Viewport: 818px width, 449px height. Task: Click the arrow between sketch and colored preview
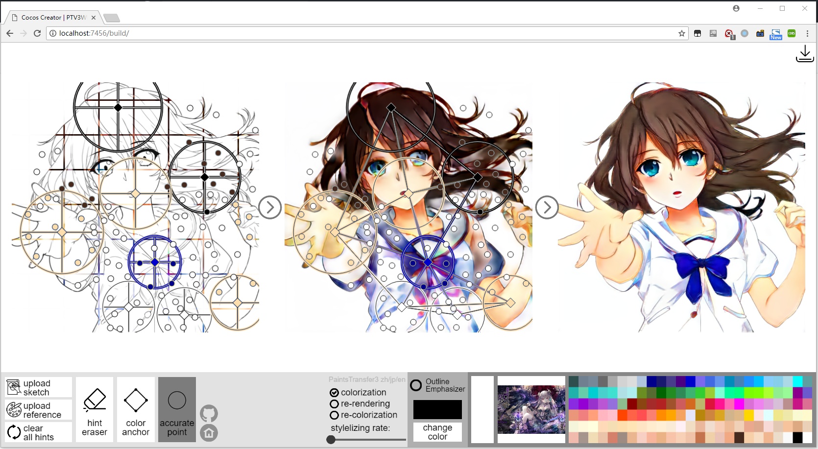pos(270,207)
